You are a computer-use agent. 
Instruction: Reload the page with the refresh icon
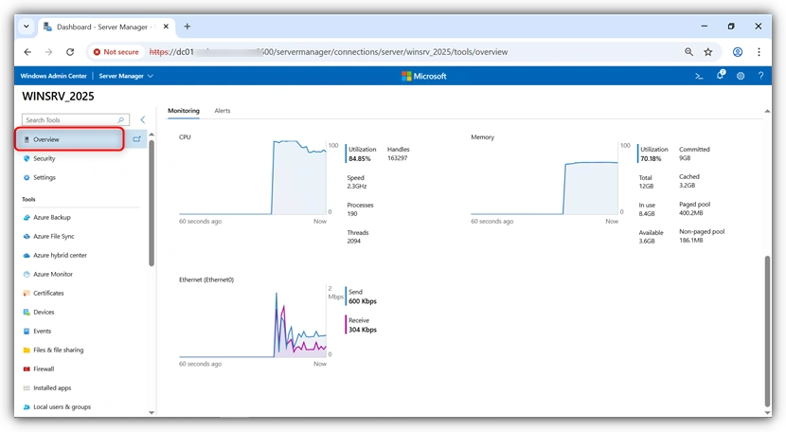point(70,52)
